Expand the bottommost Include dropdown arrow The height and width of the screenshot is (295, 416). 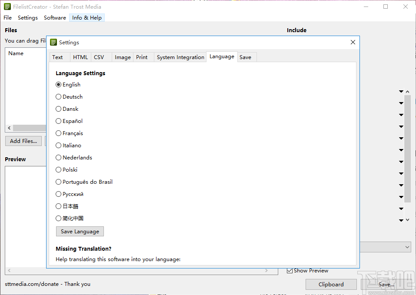coord(401,220)
